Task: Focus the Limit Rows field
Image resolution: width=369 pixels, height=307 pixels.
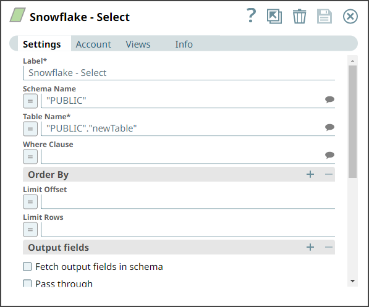Action: click(x=188, y=229)
